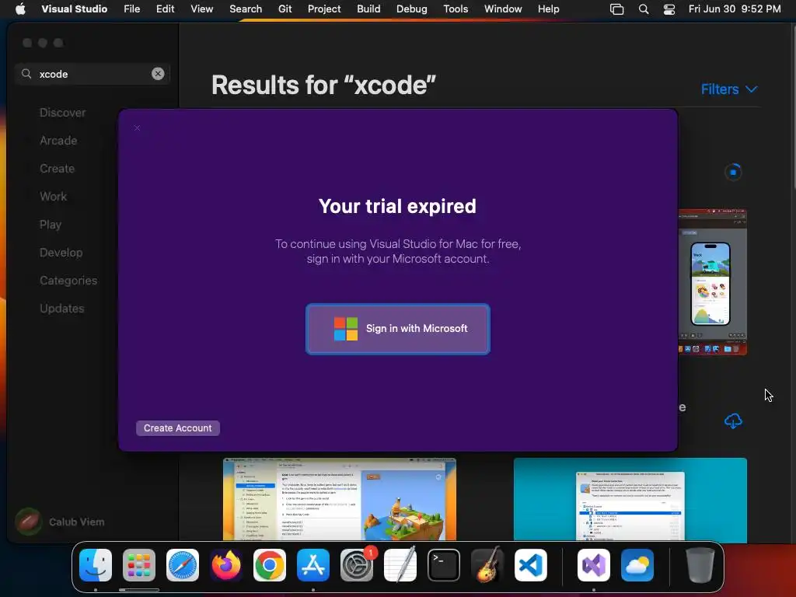Viewport: 796px width, 597px height.
Task: Open the Swift Playgrounds screenshot thumbnail
Action: point(339,499)
